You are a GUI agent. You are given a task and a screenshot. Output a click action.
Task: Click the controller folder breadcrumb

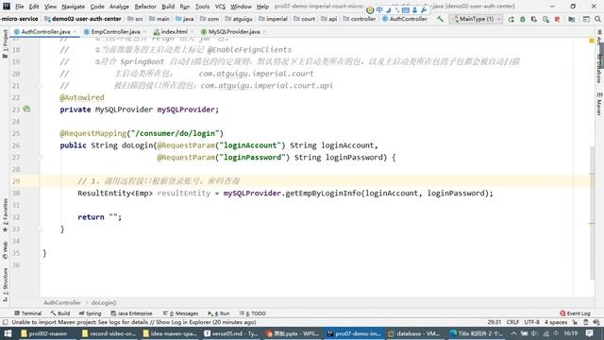click(359, 19)
